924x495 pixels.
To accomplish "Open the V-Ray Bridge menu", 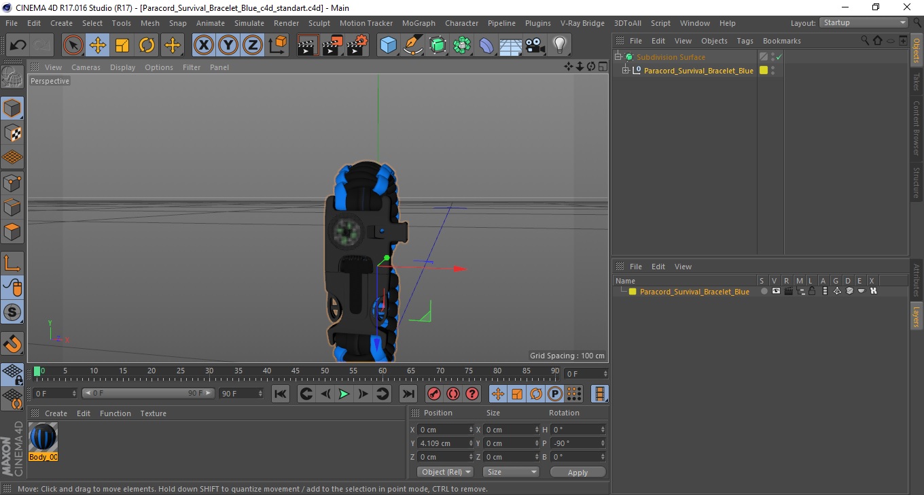I will [x=582, y=23].
